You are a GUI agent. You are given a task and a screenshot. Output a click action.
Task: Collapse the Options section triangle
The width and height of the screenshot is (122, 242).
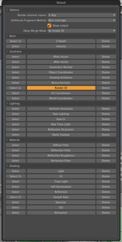7,10
